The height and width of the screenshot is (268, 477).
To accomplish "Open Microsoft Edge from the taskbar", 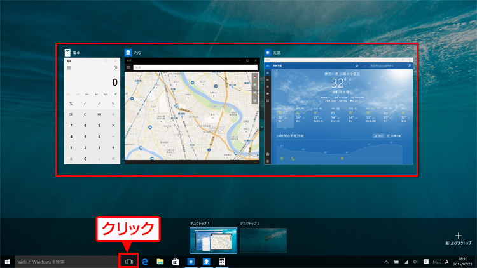I will (145, 262).
